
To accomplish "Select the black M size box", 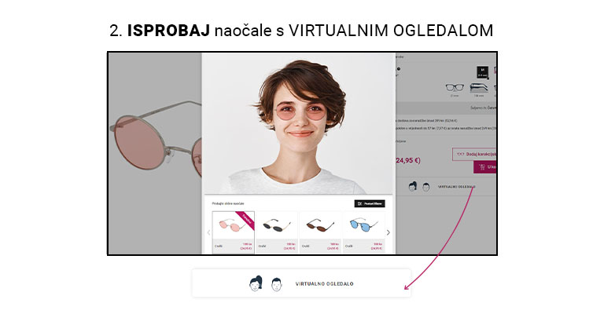I will click(482, 72).
